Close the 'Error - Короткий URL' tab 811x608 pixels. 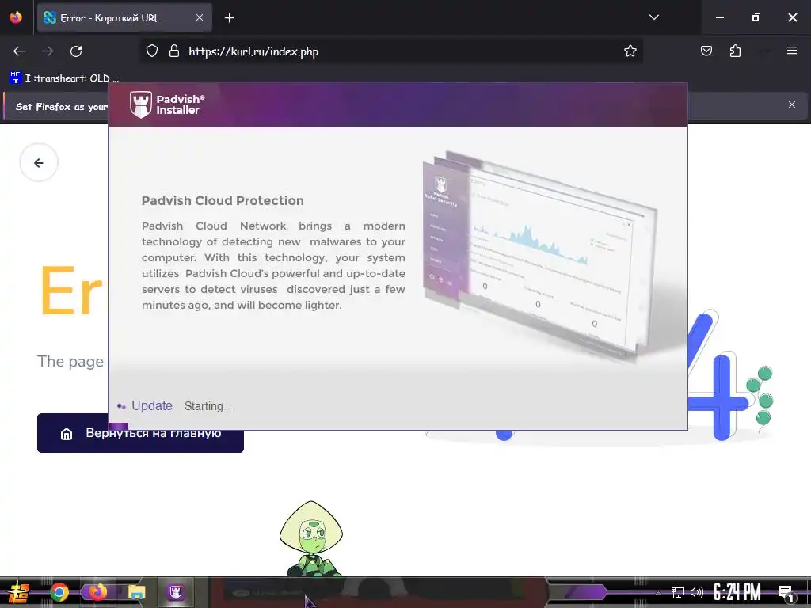(x=200, y=18)
